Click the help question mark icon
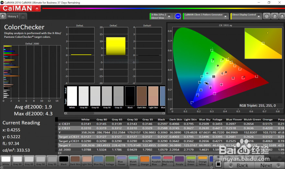 click(x=275, y=16)
